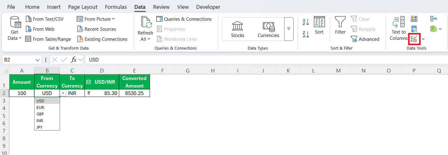The height and width of the screenshot is (155, 448).
Task: Sort A to Z ascending
Action: [x=306, y=22]
